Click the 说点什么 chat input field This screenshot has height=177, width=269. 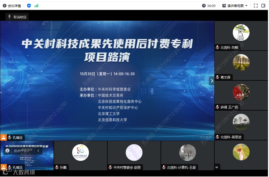(x=22, y=151)
